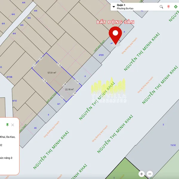This screenshot has height=179, width=179.
Task: Zoom in with the plus button
Action: [142, 174]
